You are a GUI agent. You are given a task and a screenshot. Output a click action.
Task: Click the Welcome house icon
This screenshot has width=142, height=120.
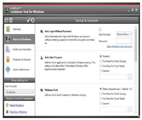8,29
